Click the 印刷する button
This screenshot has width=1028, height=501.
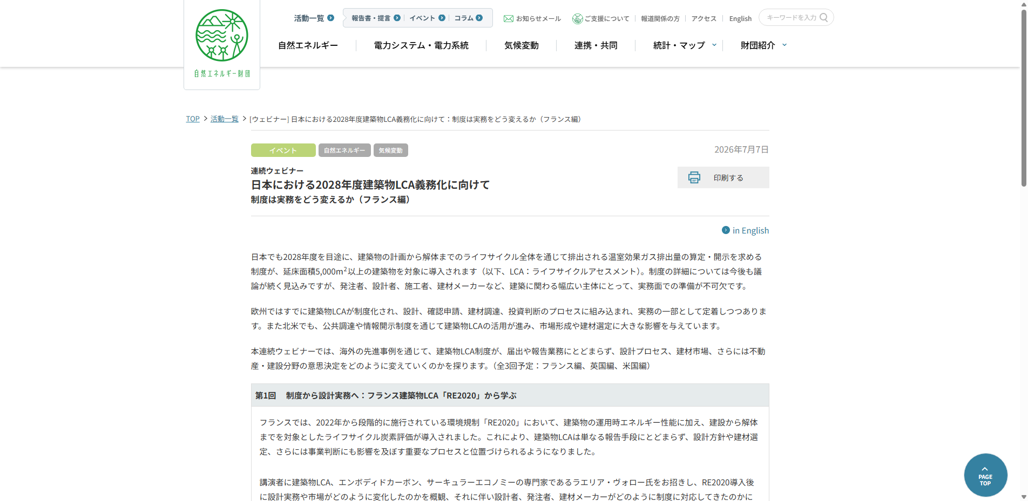[x=723, y=177]
